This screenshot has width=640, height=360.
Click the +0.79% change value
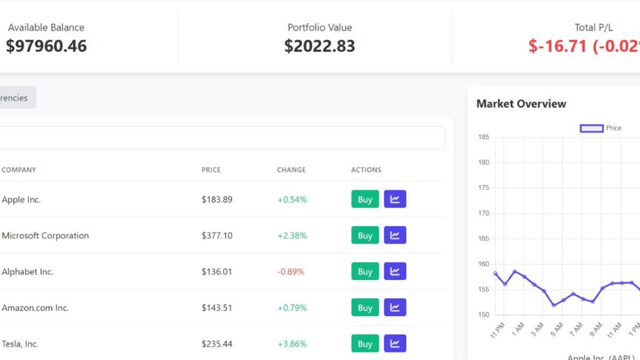point(292,307)
